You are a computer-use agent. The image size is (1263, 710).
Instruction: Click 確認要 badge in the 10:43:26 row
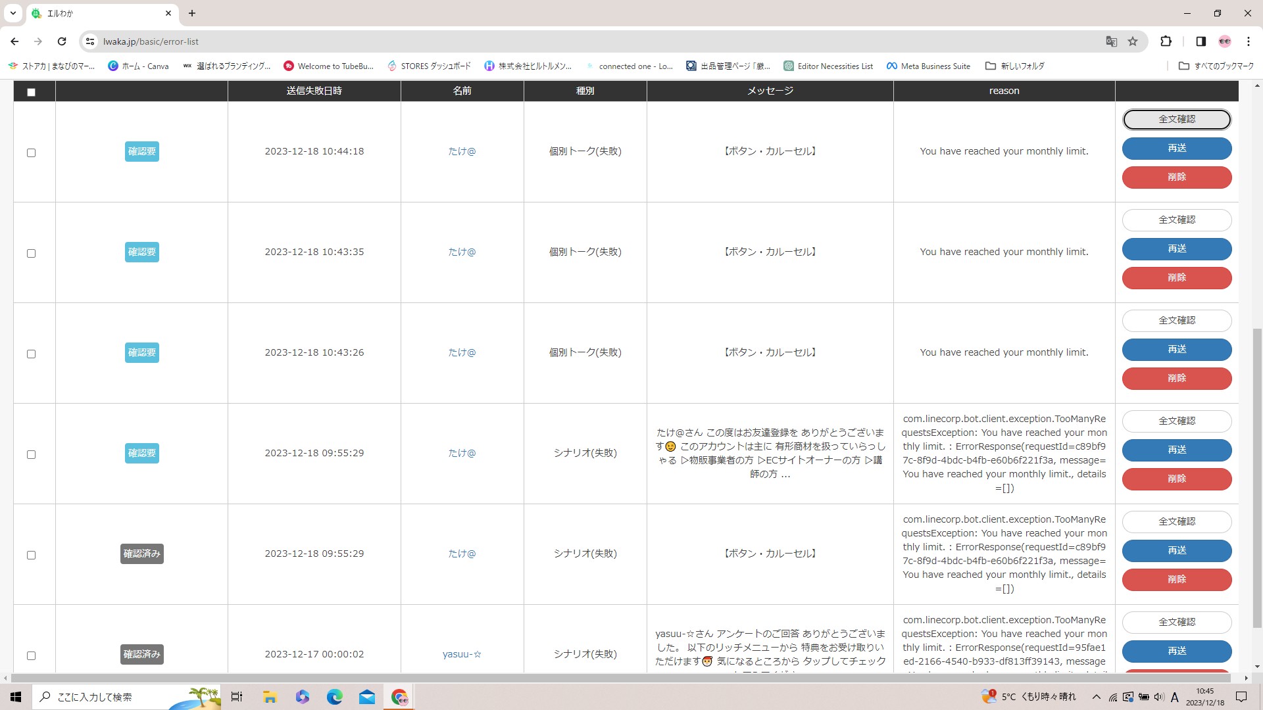click(142, 353)
